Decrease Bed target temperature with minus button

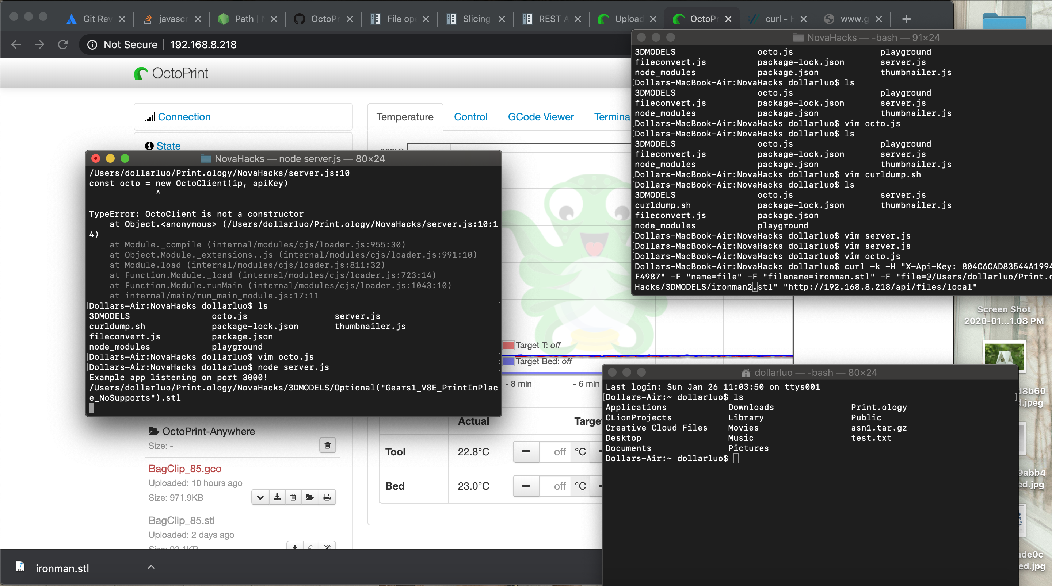[526, 486]
